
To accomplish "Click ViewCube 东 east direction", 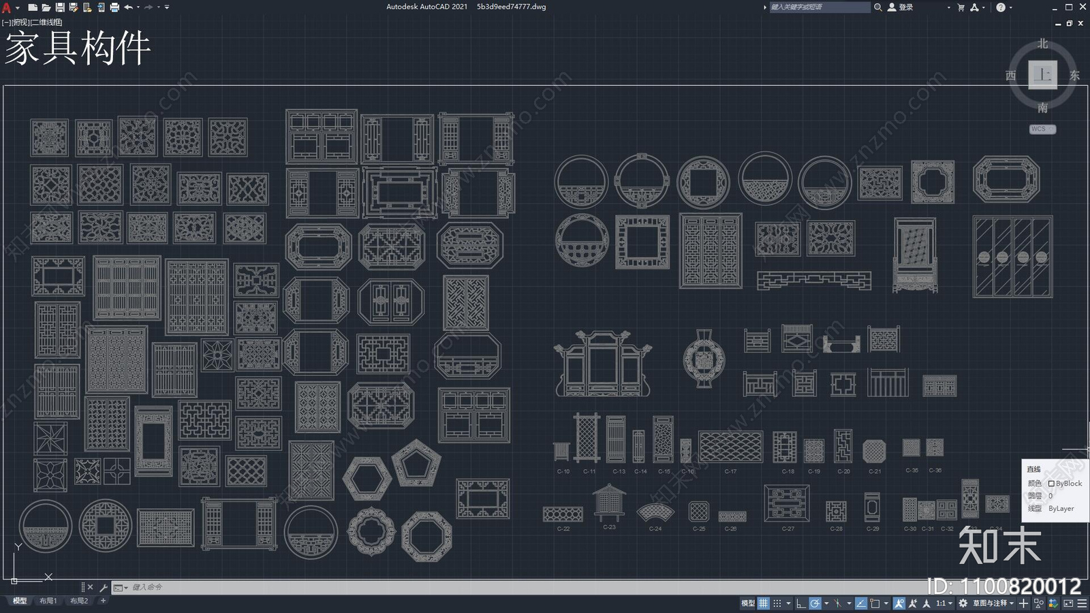I will pos(1074,76).
